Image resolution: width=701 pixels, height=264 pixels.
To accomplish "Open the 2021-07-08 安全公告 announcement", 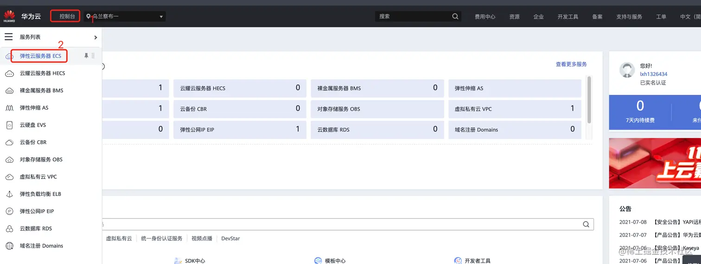I will pos(660,222).
